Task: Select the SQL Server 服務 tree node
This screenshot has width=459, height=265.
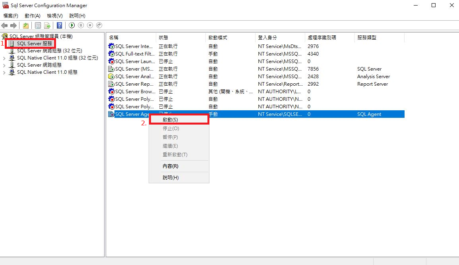Action: (35, 44)
